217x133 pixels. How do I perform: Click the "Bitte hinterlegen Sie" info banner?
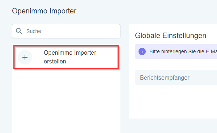(176, 51)
